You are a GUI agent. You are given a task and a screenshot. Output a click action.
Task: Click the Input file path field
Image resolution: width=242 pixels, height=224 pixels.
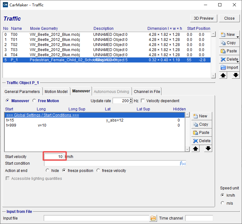(96, 218)
